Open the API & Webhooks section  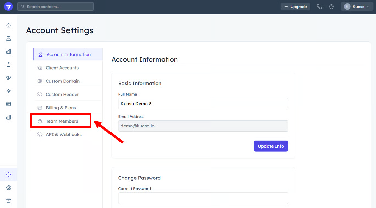click(63, 134)
